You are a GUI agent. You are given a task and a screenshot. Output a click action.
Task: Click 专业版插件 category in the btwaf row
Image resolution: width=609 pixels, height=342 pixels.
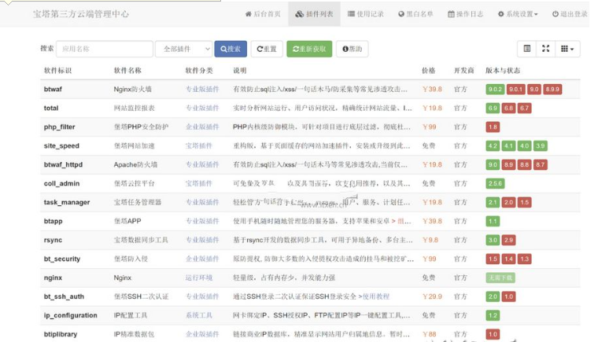202,90
